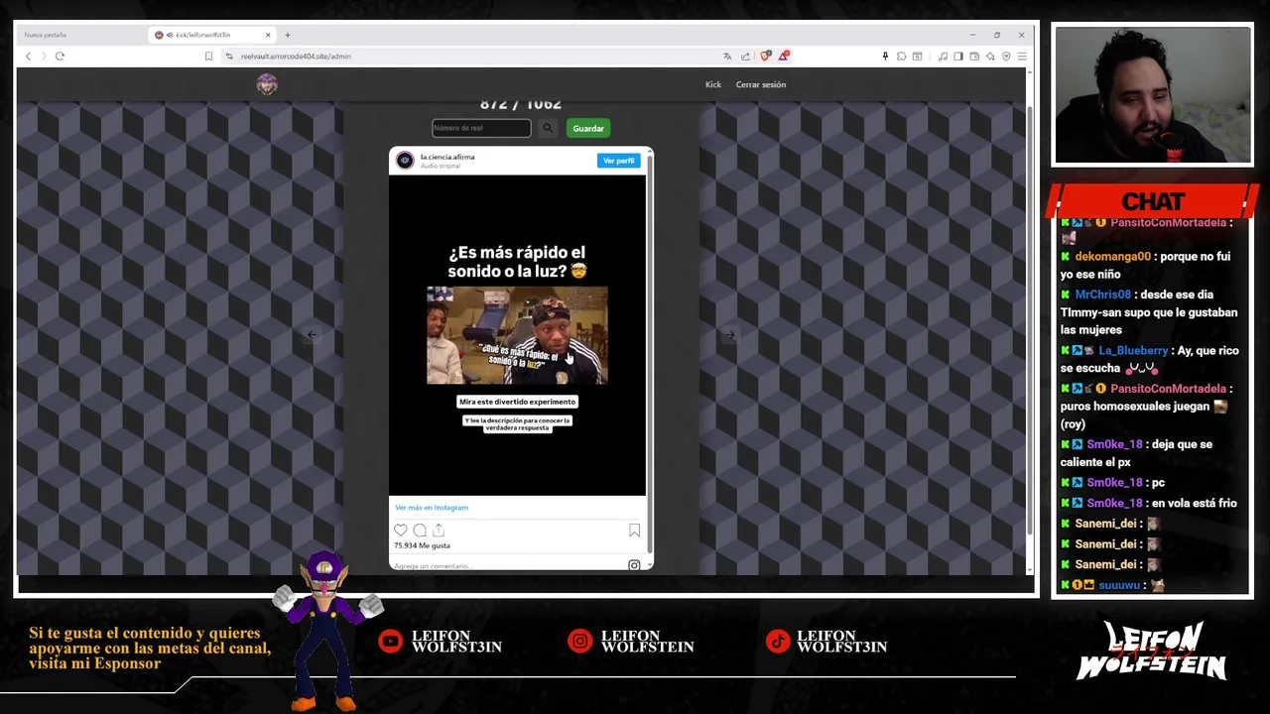This screenshot has width=1270, height=714.
Task: Share the reel via the share icon
Action: pos(439,531)
